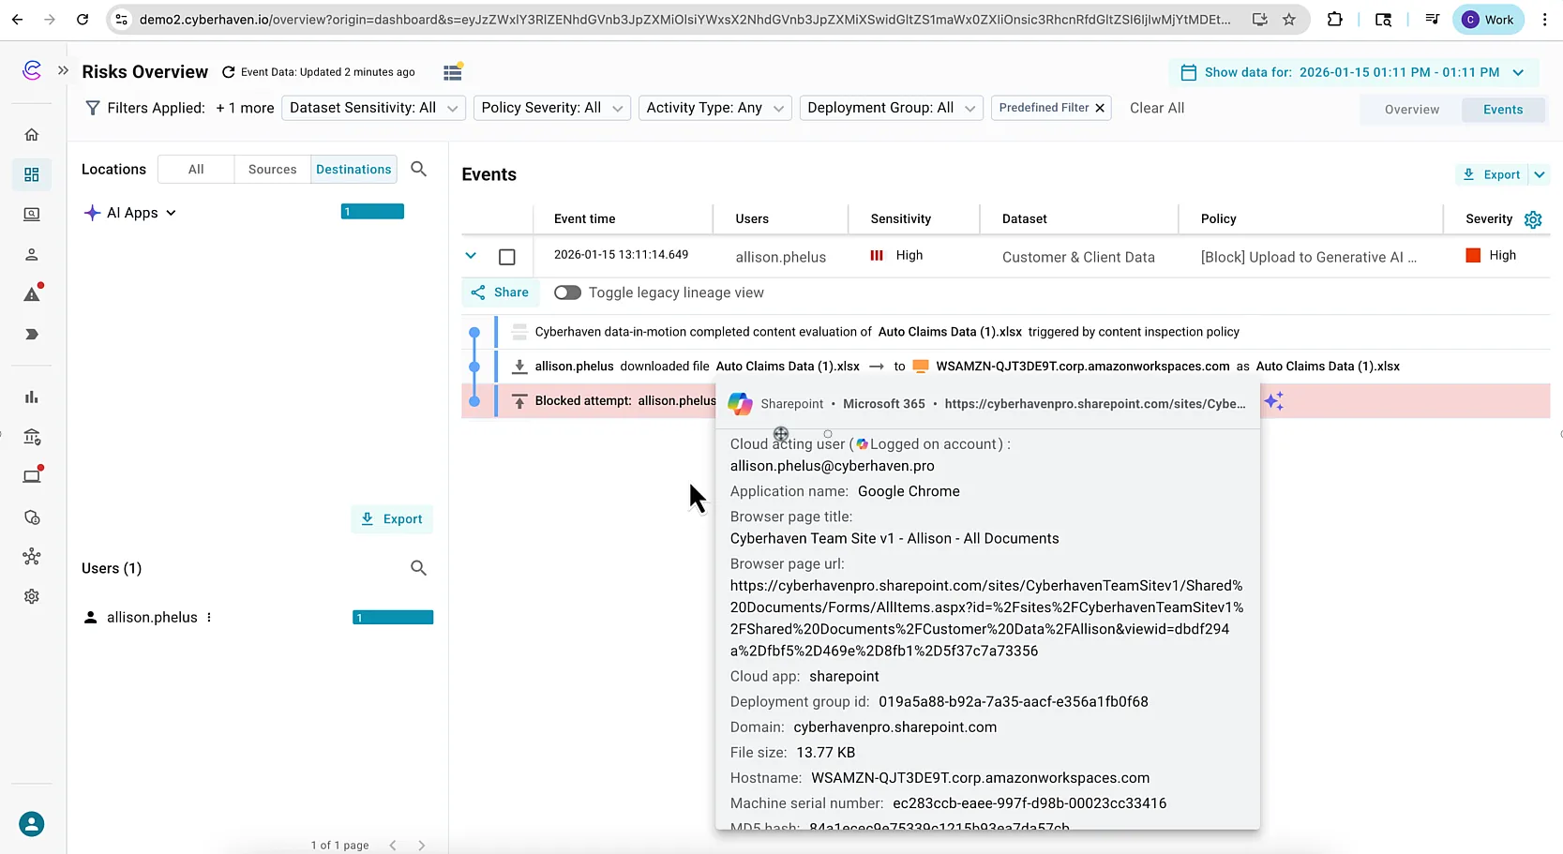Select Sources locations tab

(272, 170)
